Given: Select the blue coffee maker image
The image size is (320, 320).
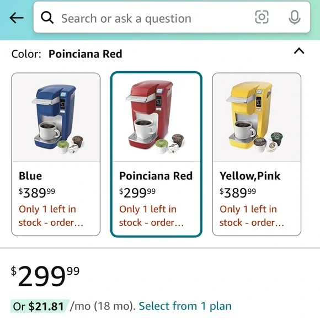Looking at the screenshot, I should point(56,117).
